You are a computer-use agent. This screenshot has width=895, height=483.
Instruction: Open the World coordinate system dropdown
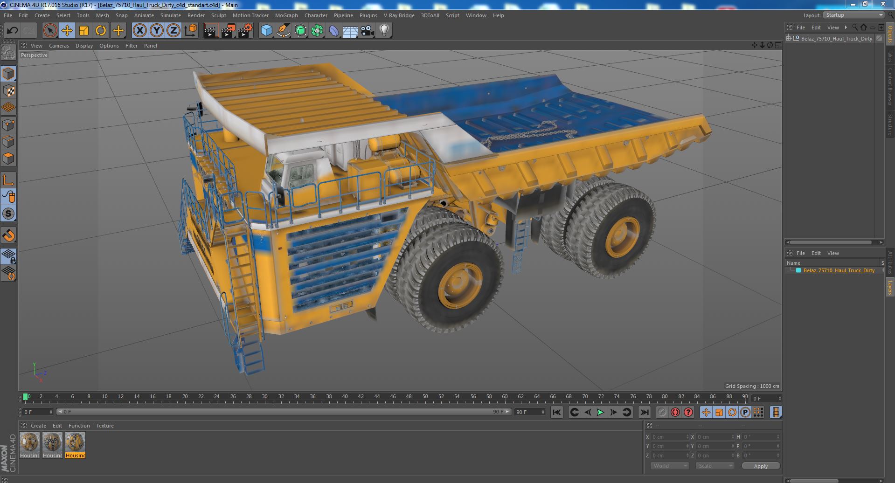[x=670, y=466]
